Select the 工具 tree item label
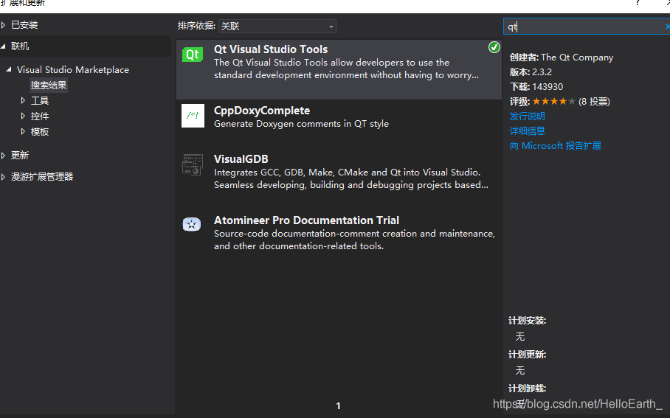 (40, 101)
